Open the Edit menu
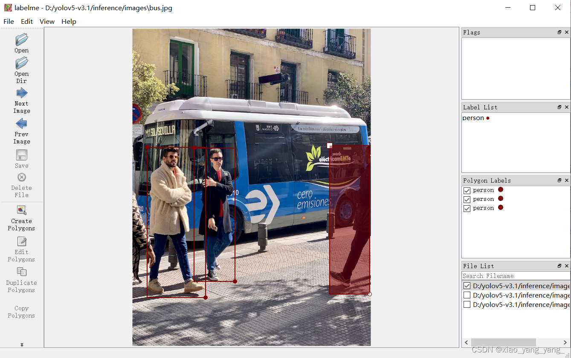 [27, 21]
